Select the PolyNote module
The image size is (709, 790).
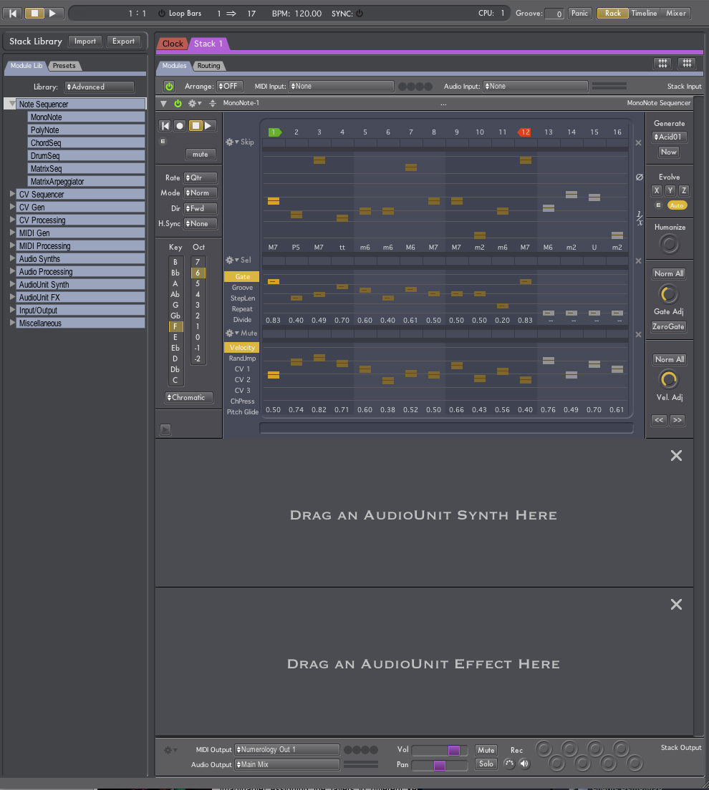click(87, 130)
